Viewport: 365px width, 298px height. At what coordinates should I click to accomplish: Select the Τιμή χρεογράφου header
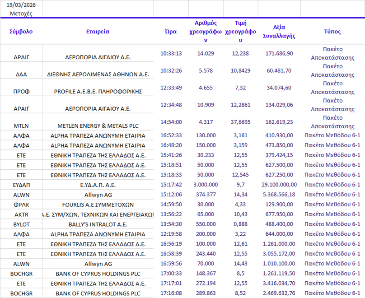click(240, 32)
